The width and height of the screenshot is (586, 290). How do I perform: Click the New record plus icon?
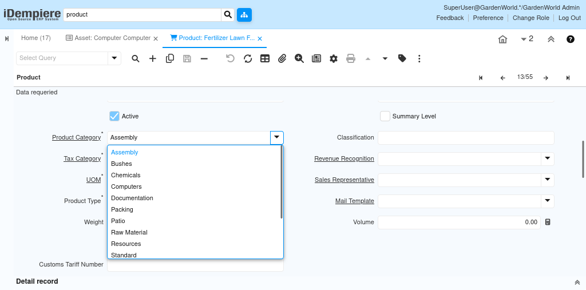click(x=153, y=58)
